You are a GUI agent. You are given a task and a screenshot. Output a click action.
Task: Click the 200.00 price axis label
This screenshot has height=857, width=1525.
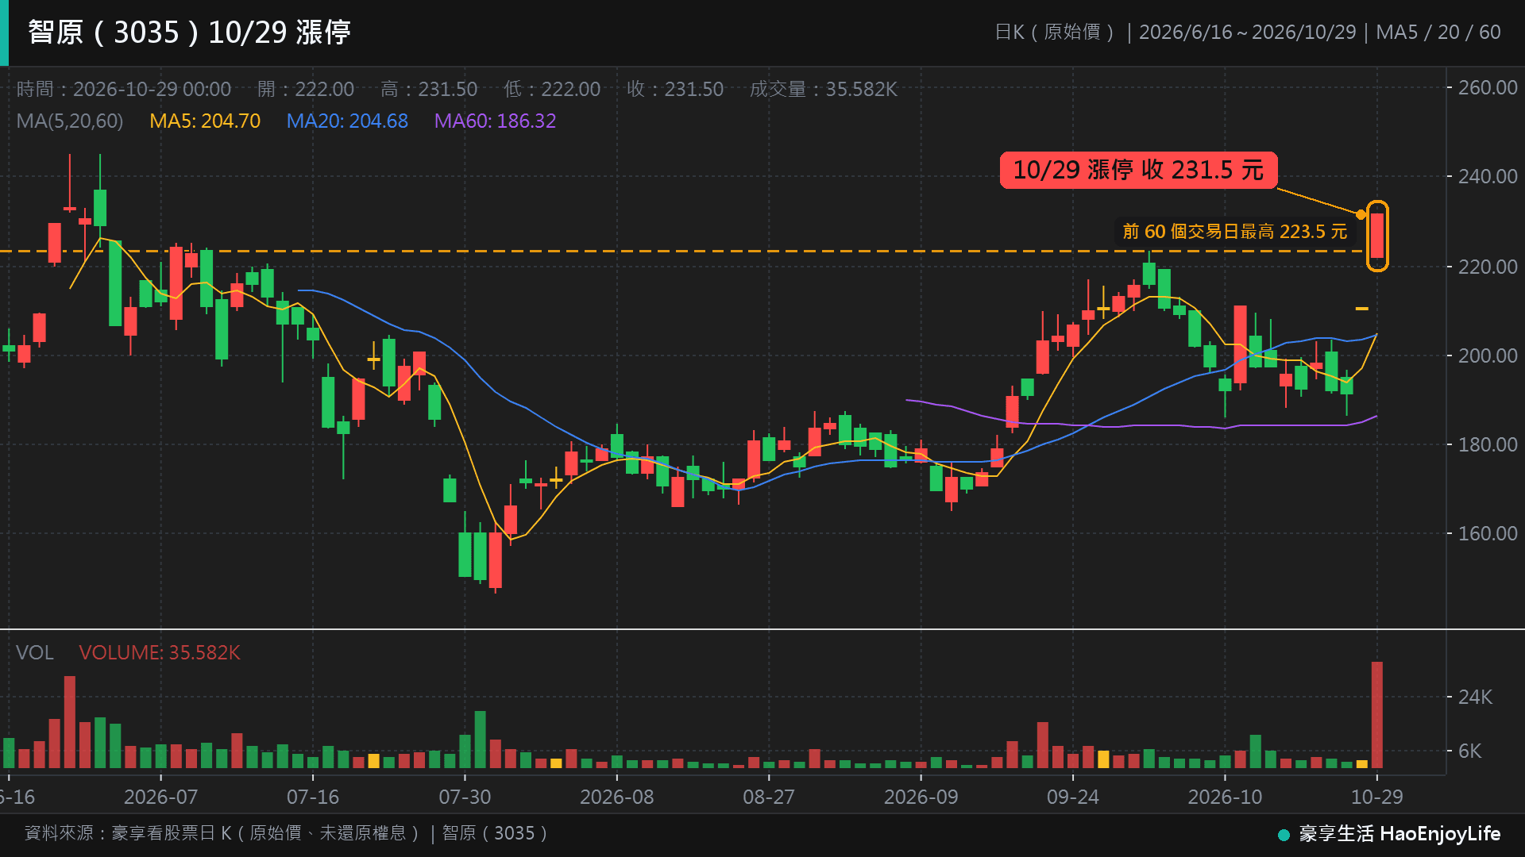(x=1488, y=355)
